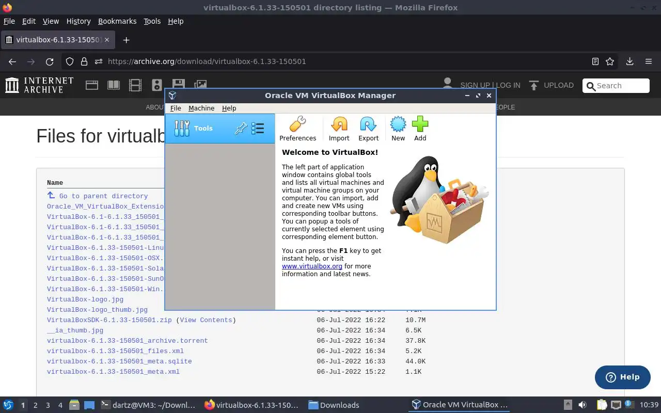Open the Firefox hamburger application menu
Screen dimensions: 661x413
click(649, 61)
